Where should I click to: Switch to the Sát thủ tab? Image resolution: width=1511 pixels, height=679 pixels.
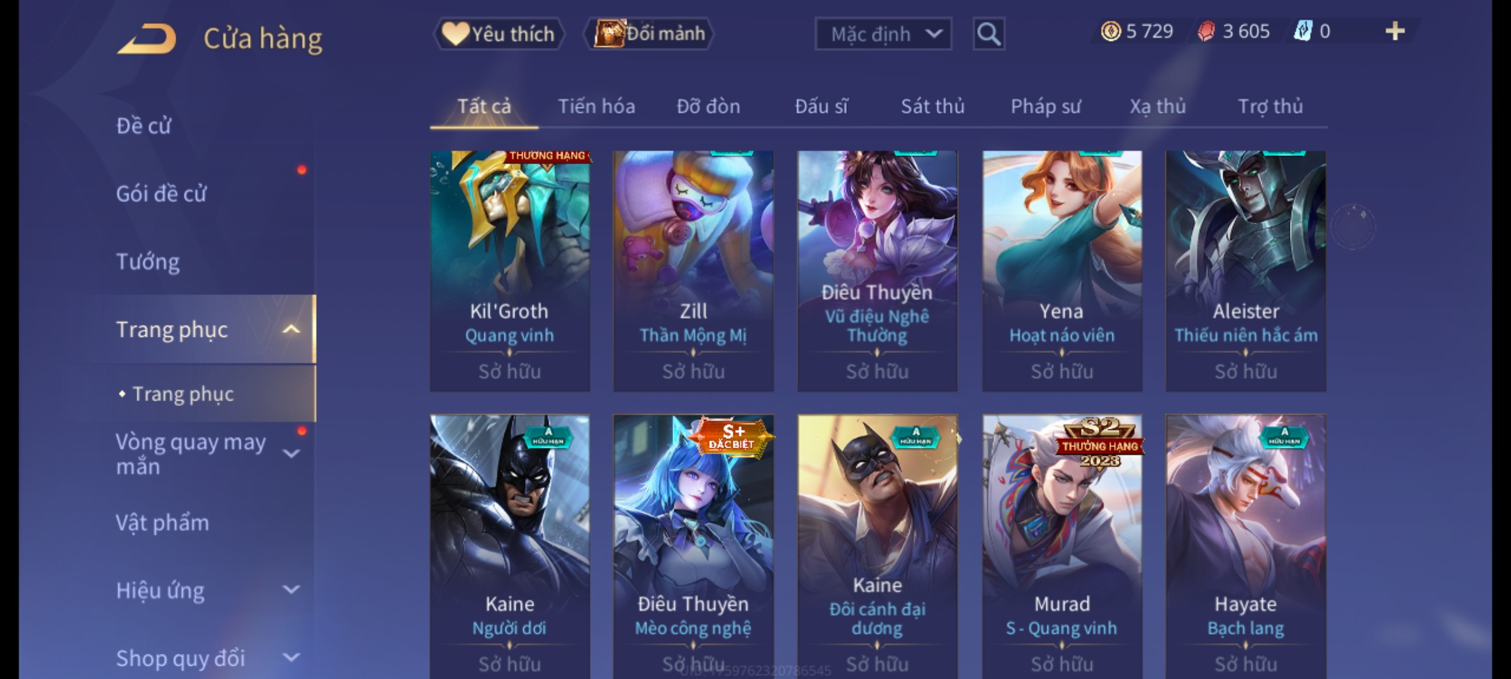coord(932,107)
